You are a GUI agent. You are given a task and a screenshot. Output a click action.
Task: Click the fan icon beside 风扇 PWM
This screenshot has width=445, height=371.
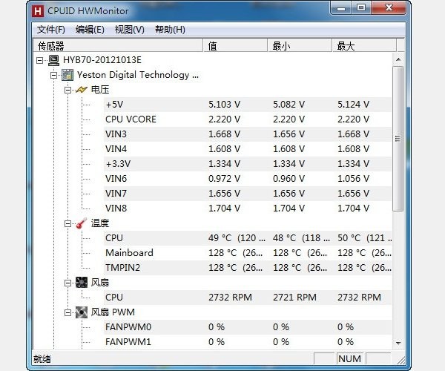(82, 312)
